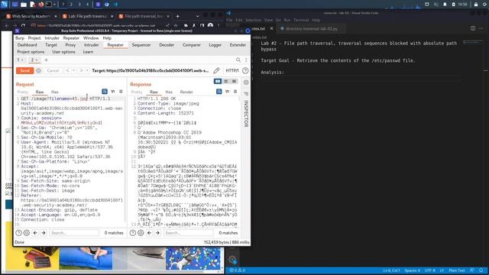Viewport: 489px width, 275px height.
Task: Open the dropdown arrow on Repeater tab 2
Action: [37, 60]
